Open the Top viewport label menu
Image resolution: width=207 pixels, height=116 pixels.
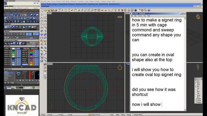coord(49,13)
